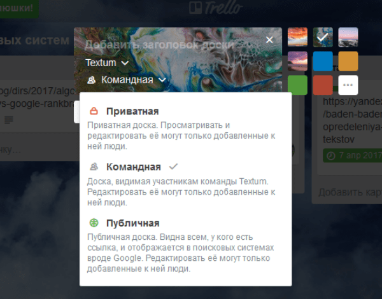Pick the blue background color
Image resolution: width=382 pixels, height=299 pixels.
click(323, 61)
